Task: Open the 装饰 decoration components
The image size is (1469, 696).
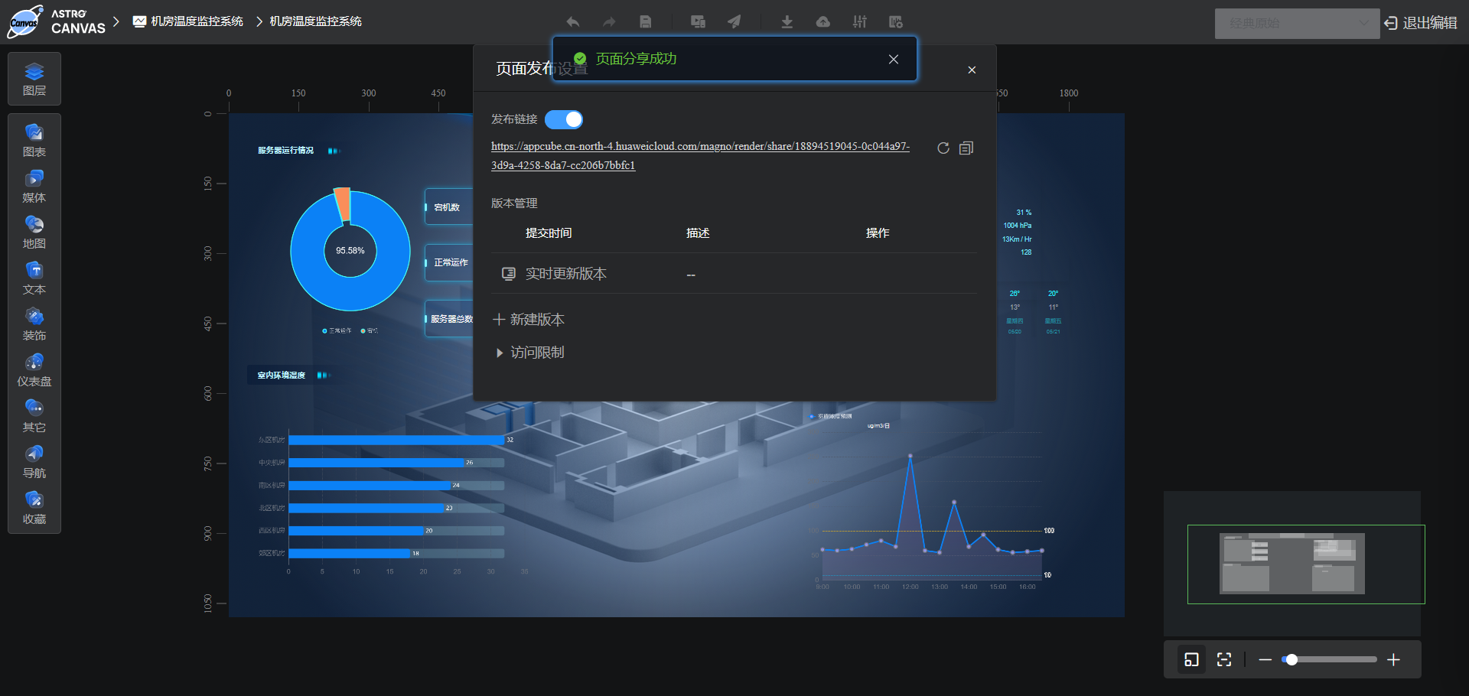Action: (34, 324)
